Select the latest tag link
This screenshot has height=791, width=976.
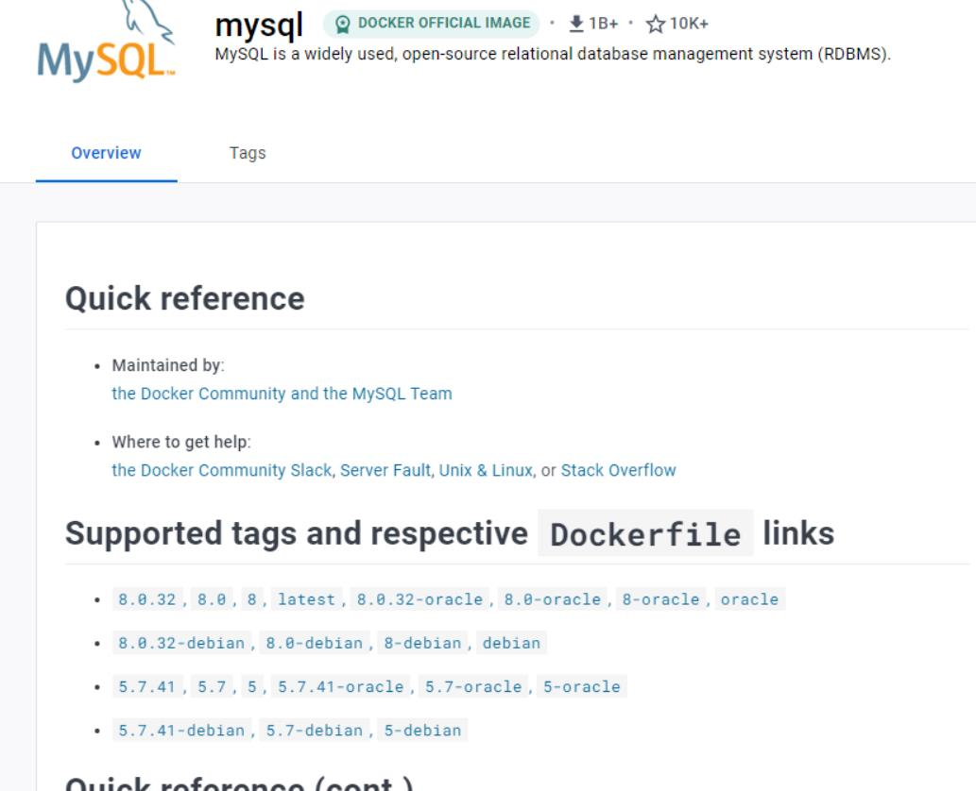pos(306,599)
